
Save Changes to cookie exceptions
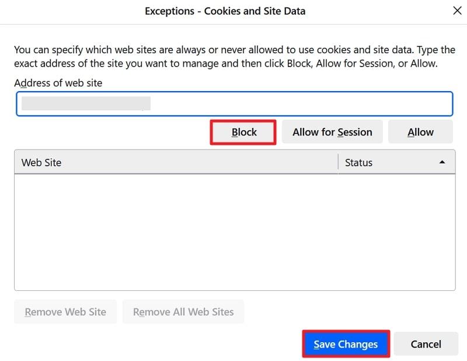click(x=346, y=344)
